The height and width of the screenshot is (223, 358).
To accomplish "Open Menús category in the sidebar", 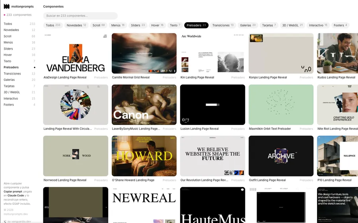I will pos(19,42).
